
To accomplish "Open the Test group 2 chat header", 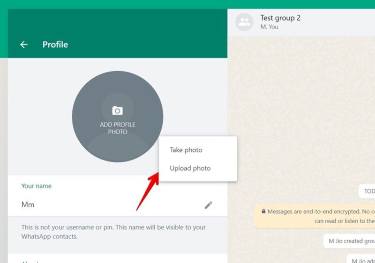I will tap(301, 22).
